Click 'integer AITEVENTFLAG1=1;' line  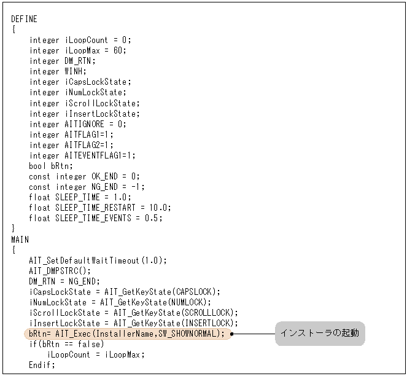pyautogui.click(x=82, y=155)
